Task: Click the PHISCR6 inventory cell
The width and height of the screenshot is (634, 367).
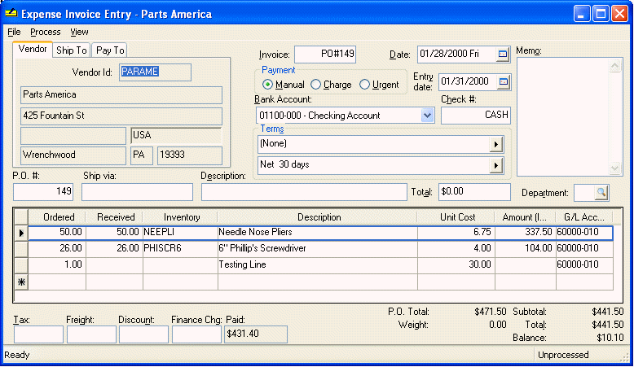Action: click(x=180, y=249)
